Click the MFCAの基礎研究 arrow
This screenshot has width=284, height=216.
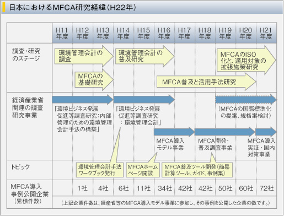[x=94, y=79]
